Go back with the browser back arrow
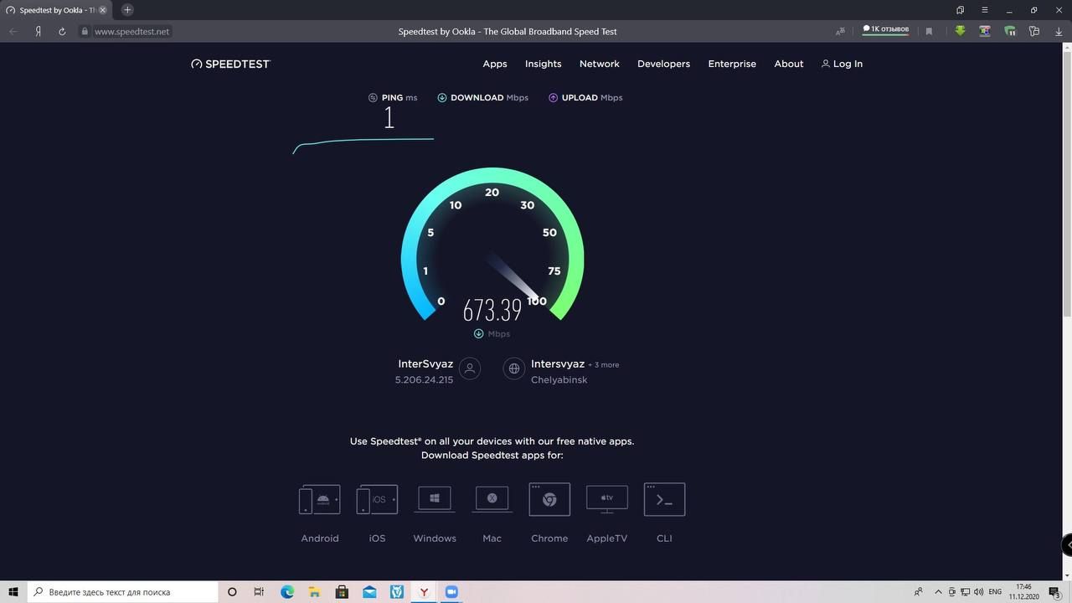The width and height of the screenshot is (1072, 603). (x=13, y=31)
